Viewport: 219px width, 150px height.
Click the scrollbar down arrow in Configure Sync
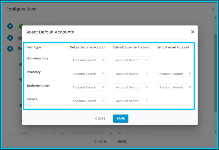tap(216, 132)
